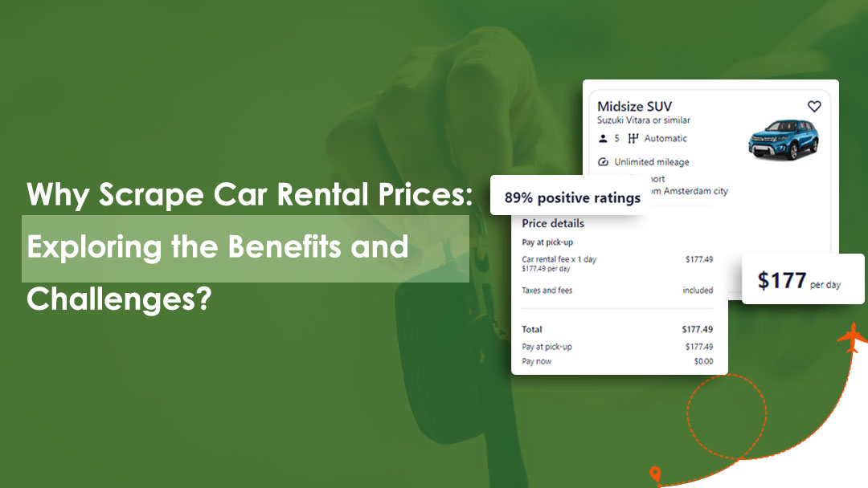
Task: Click the Pay now $0.00 row
Action: 617,361
